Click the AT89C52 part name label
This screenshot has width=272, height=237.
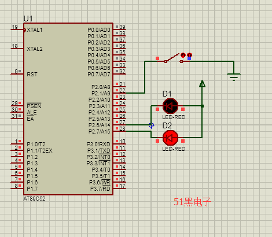pyautogui.click(x=34, y=199)
